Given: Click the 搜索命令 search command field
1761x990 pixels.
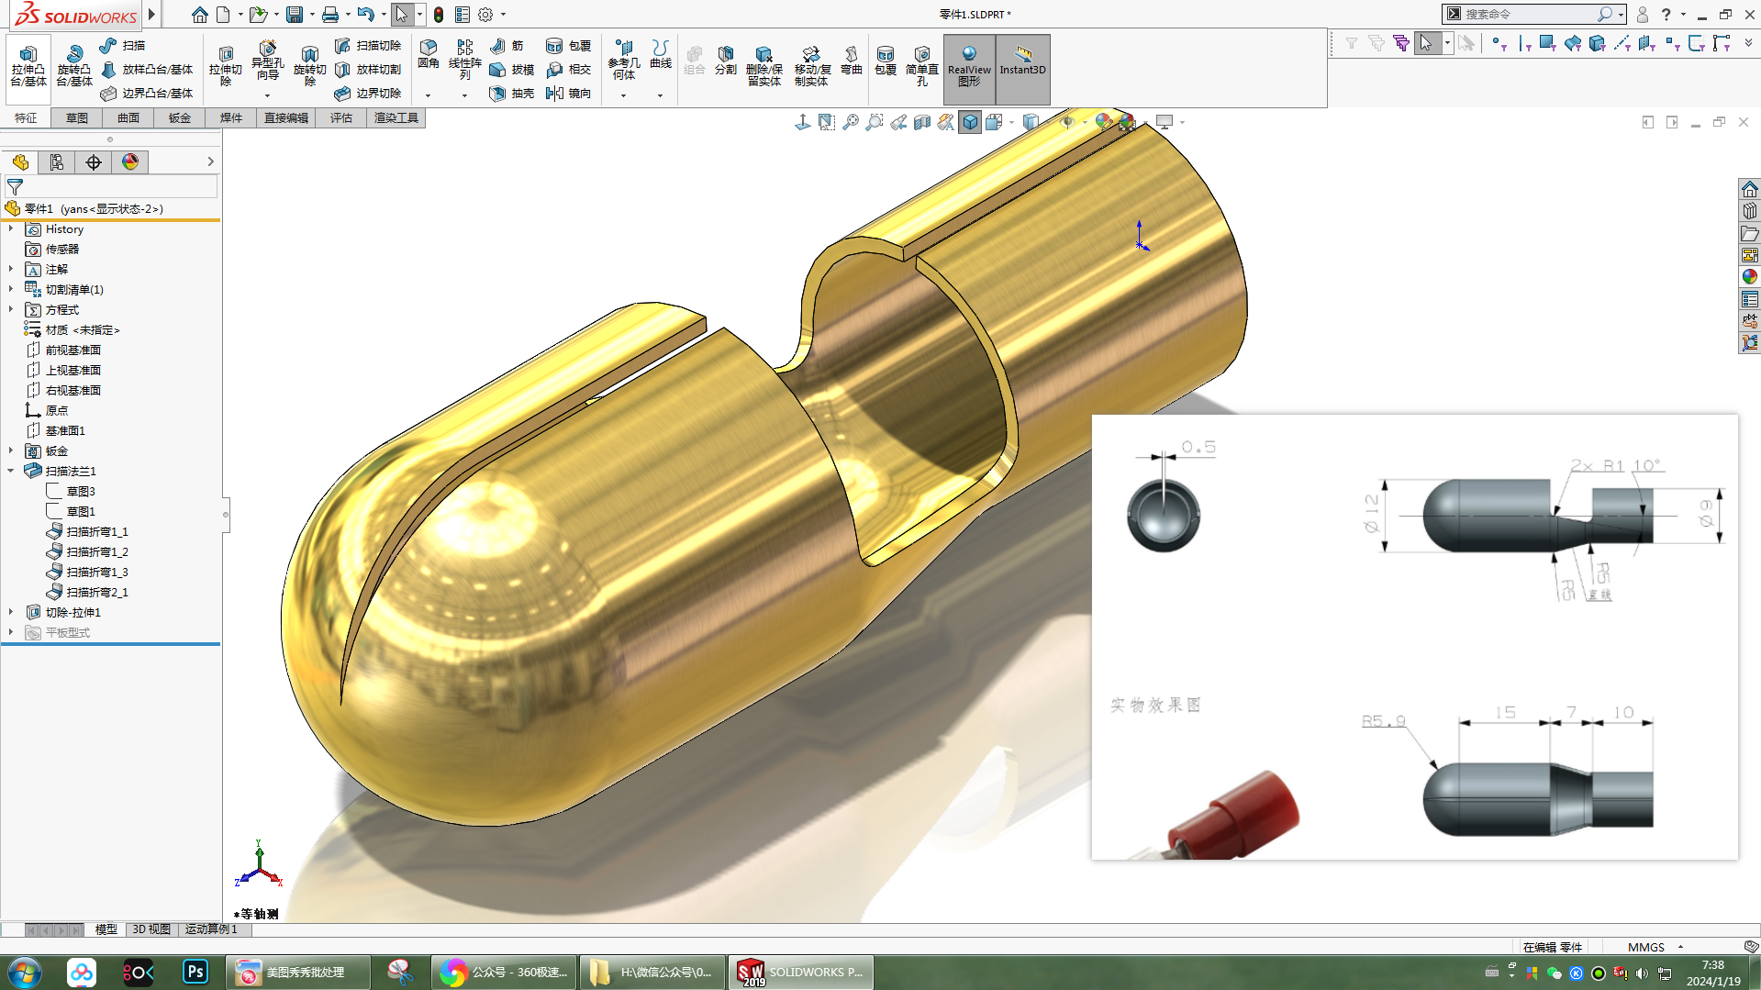Looking at the screenshot, I should (x=1534, y=14).
